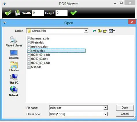The height and width of the screenshot is (122, 137).
Task: Create a new folder
Action: click(x=105, y=31)
